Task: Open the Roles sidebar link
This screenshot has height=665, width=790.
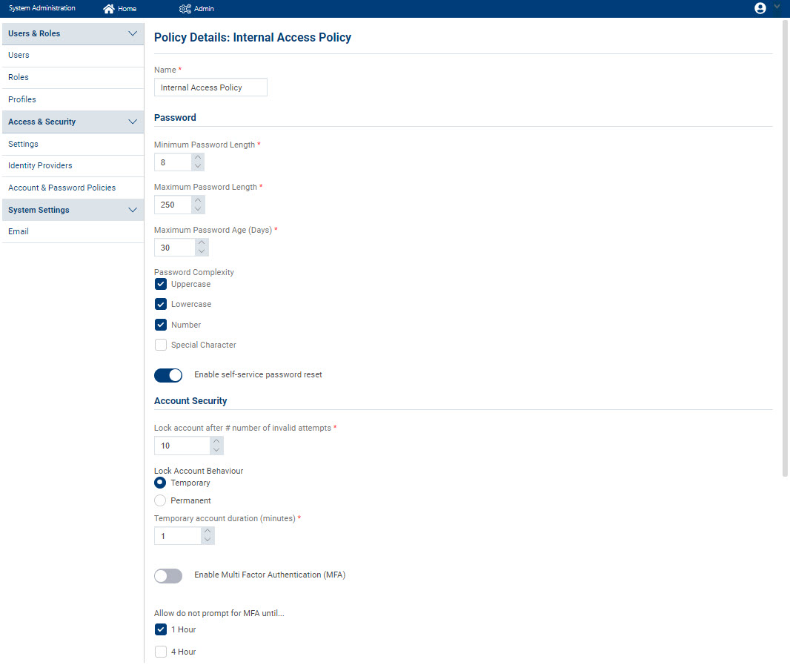Action: click(x=19, y=77)
